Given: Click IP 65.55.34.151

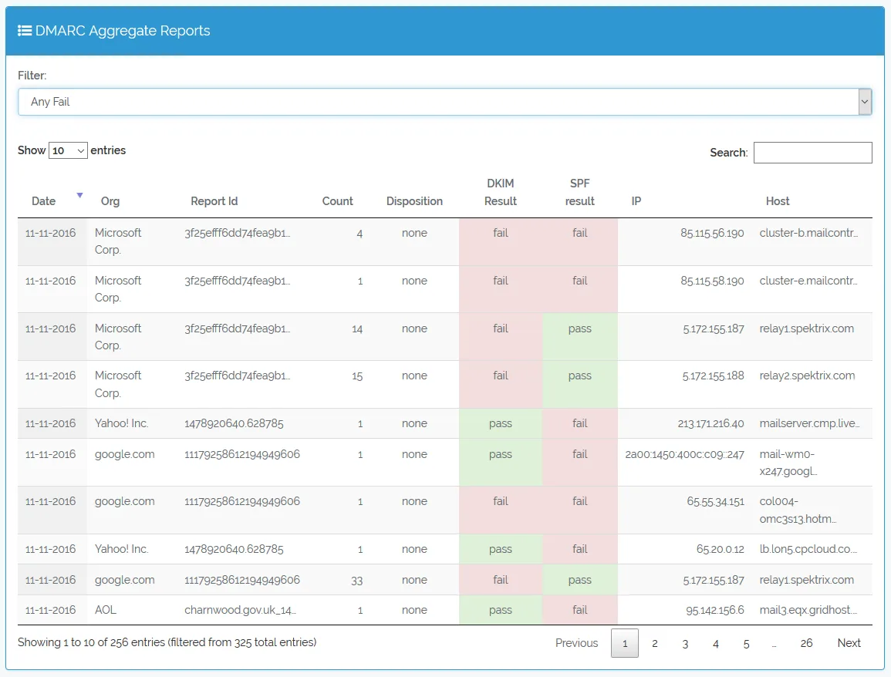Looking at the screenshot, I should [715, 501].
